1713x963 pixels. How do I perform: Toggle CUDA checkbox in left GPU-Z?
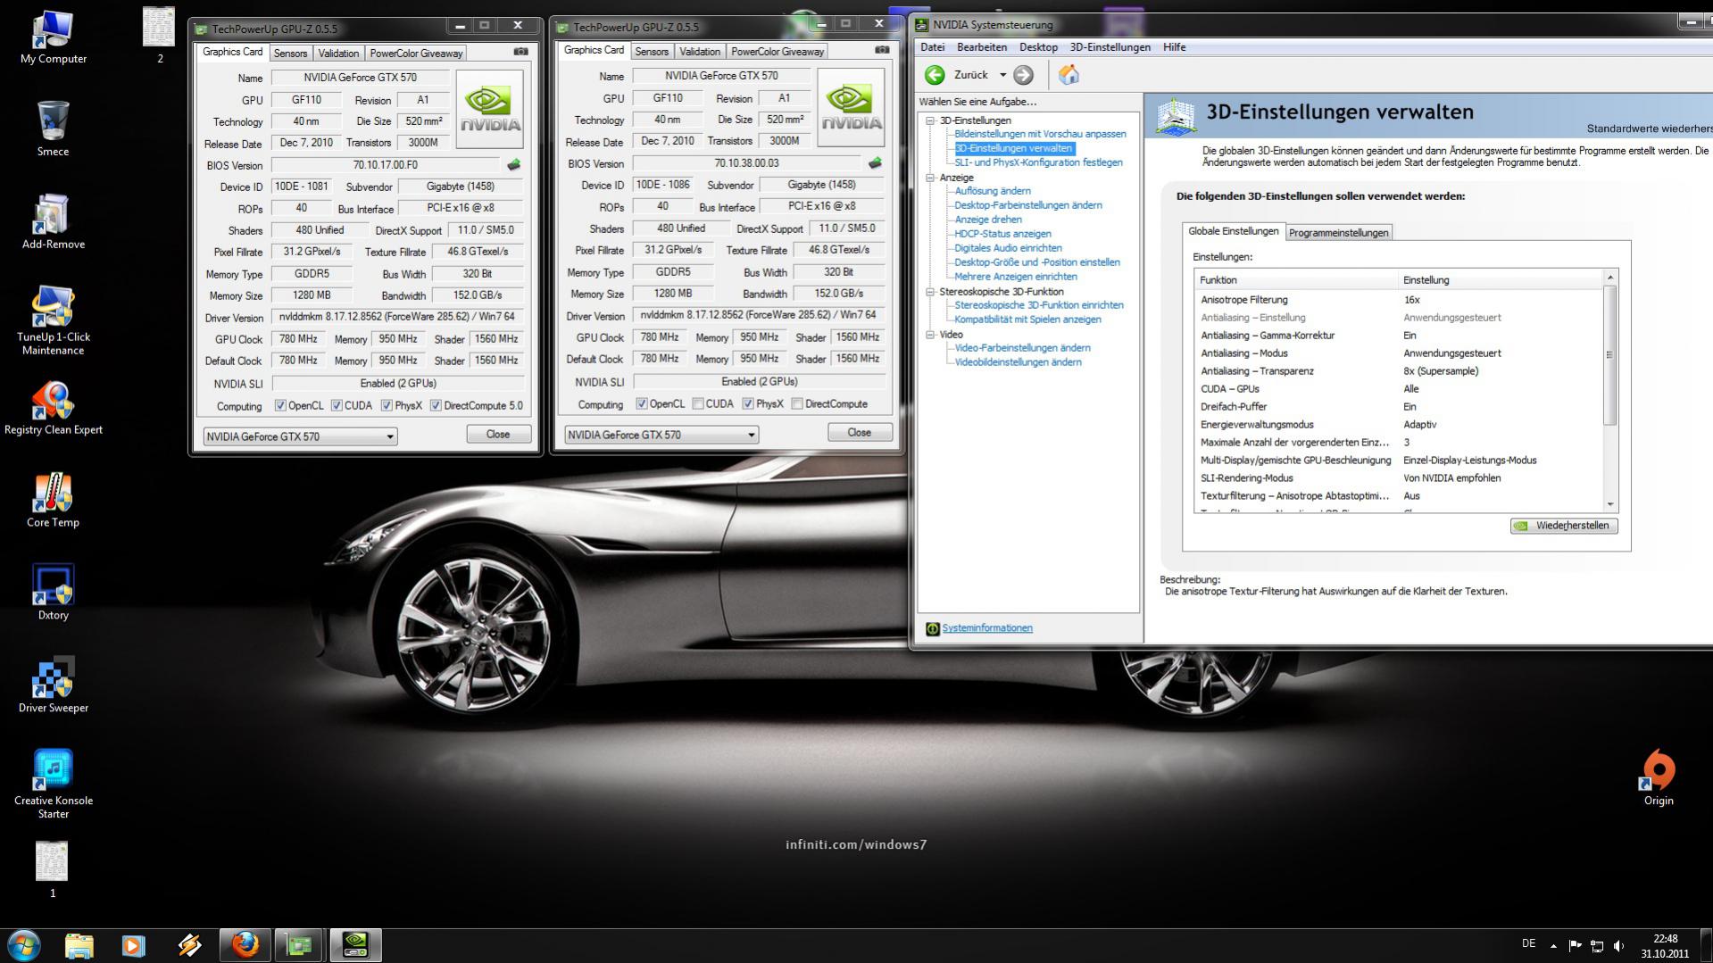337,406
